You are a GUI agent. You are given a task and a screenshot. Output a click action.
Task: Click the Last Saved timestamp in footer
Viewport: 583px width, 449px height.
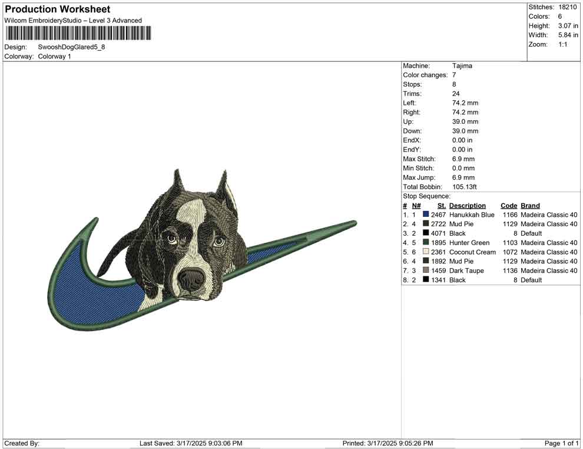(x=191, y=443)
